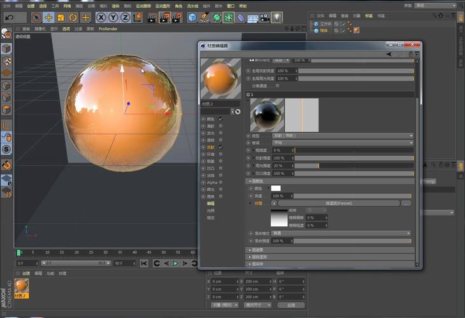Disable the 颜色 channel checkbox

pos(221,119)
